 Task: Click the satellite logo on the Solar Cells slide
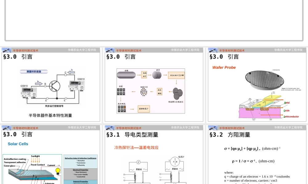tap(6, 128)
